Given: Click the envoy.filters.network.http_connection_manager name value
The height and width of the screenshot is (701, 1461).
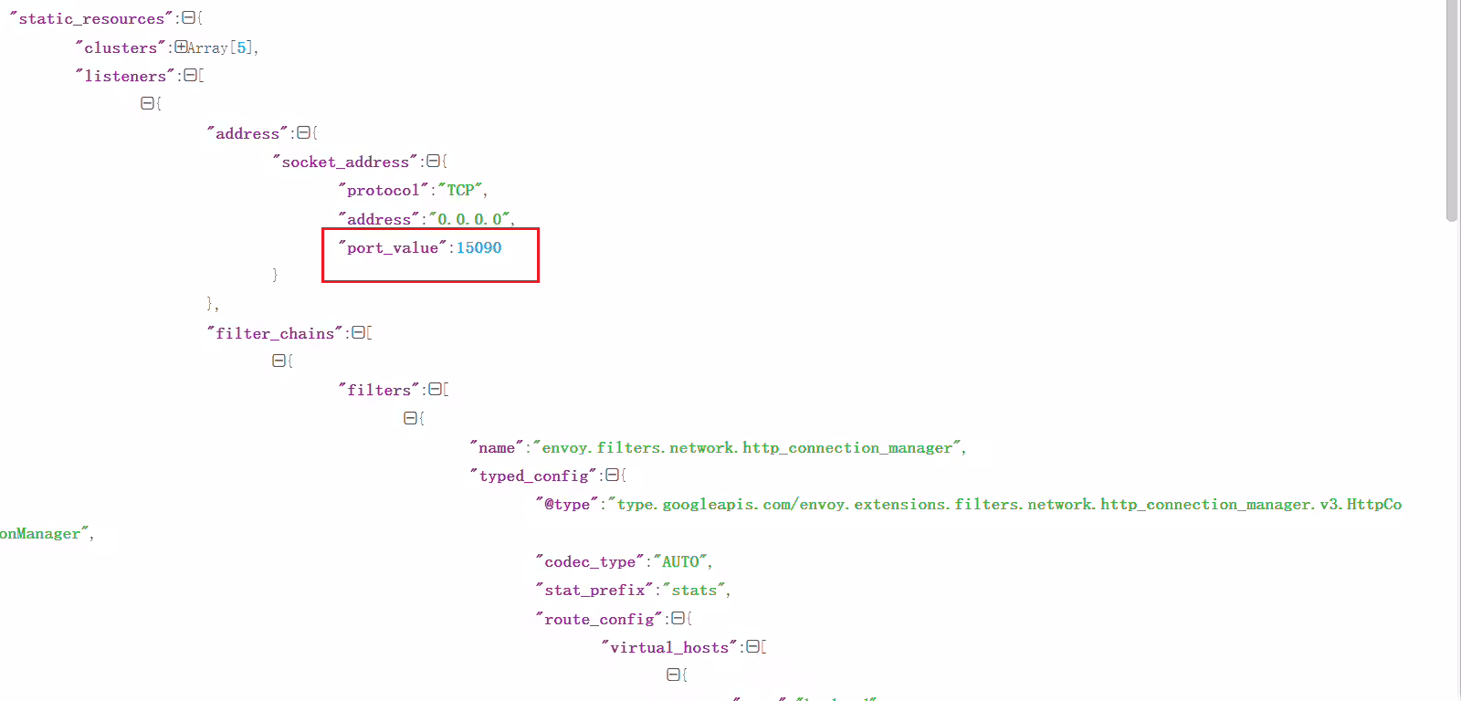Looking at the screenshot, I should point(747,447).
